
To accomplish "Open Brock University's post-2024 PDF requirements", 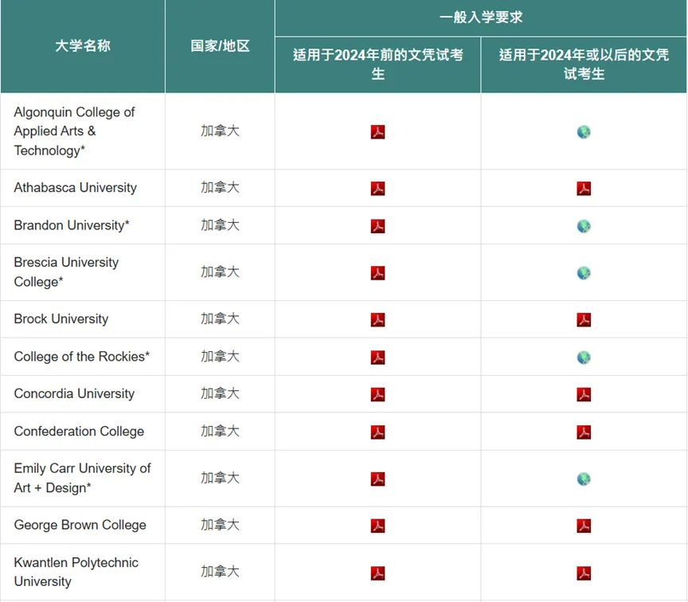I will pos(584,319).
